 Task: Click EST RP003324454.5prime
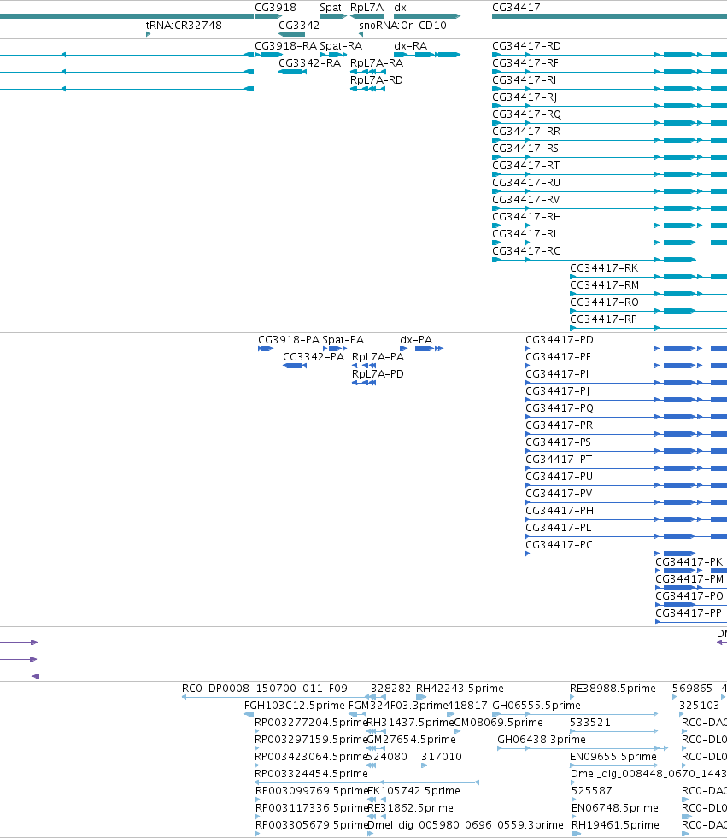point(311,774)
